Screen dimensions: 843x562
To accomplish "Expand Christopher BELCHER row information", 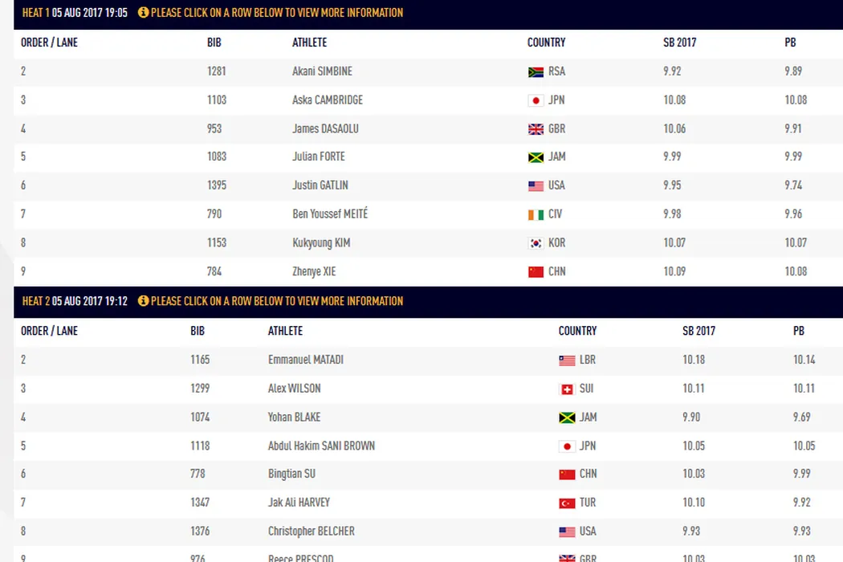I will tap(311, 531).
